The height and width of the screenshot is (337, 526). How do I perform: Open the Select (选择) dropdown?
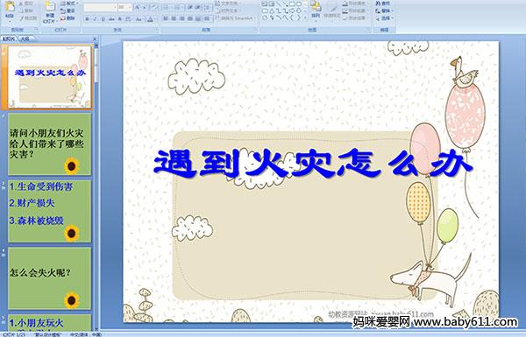click(x=384, y=18)
